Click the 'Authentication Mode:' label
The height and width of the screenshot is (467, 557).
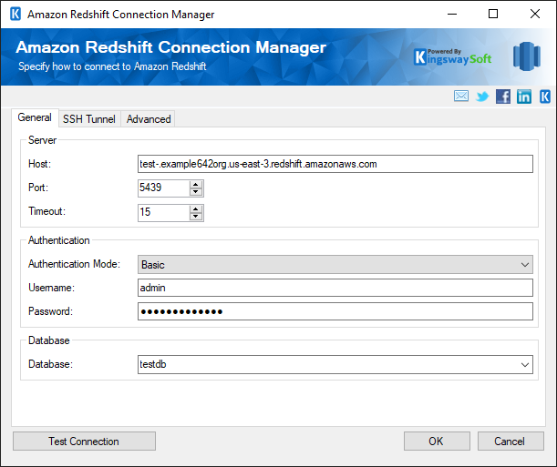pyautogui.click(x=74, y=264)
